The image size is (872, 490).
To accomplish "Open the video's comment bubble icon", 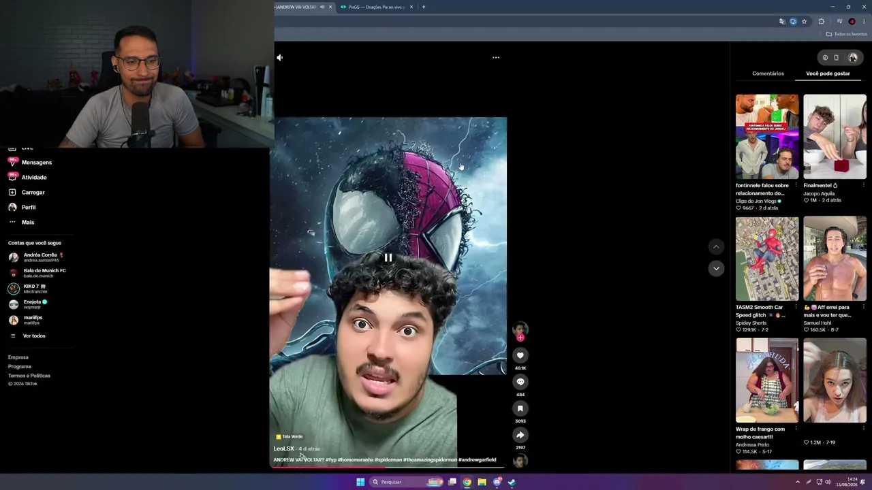I will pyautogui.click(x=520, y=382).
